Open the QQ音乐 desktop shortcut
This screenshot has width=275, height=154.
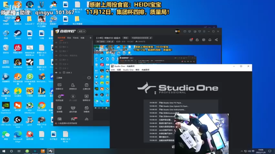18,92
